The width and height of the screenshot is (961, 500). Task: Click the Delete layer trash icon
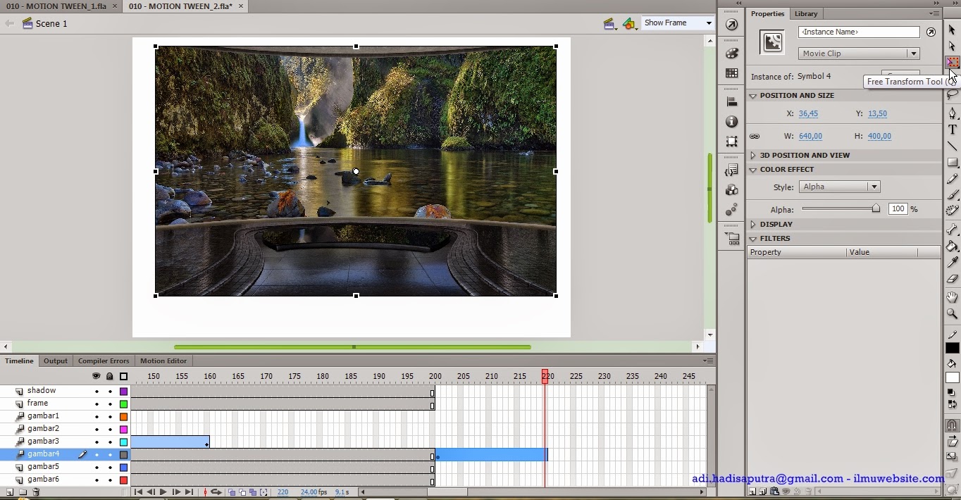tap(36, 492)
